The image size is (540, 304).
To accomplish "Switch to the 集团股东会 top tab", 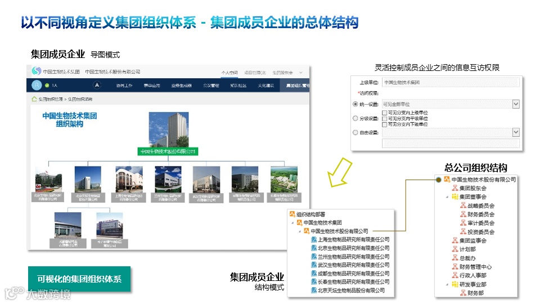I will 282,73.
